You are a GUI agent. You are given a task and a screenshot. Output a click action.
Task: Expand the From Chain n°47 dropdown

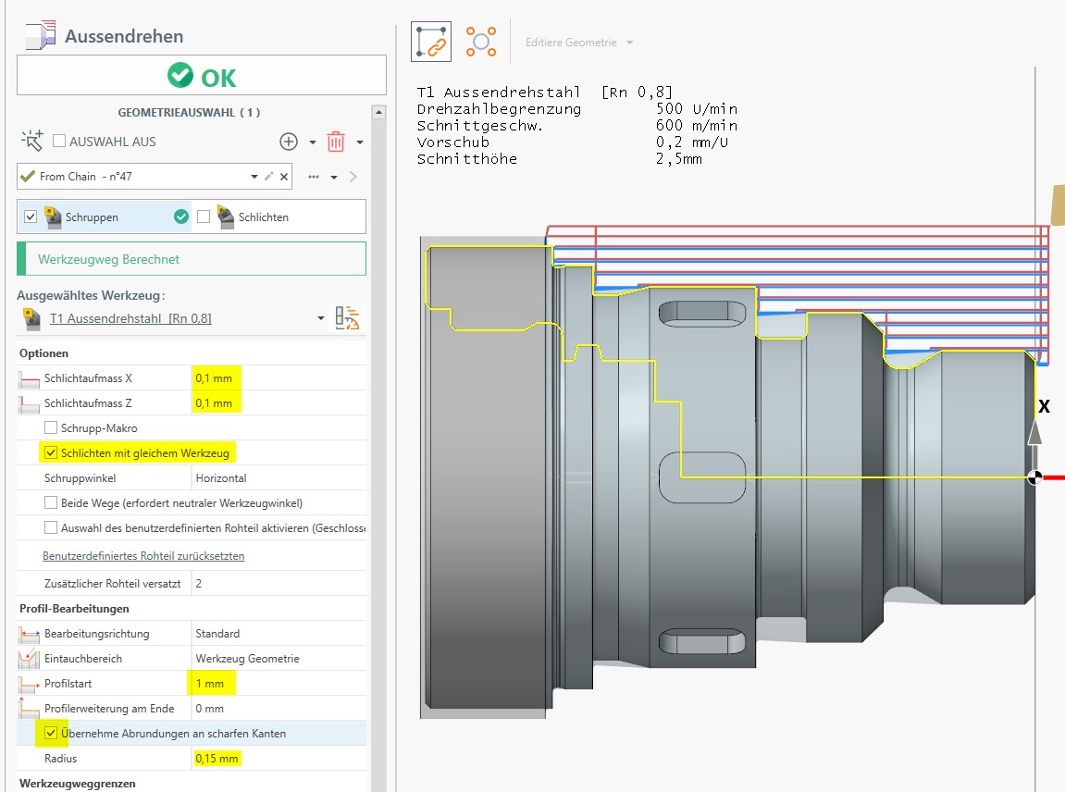(x=254, y=176)
